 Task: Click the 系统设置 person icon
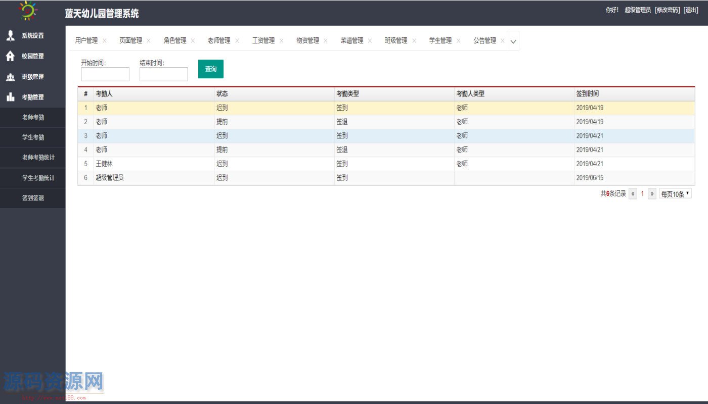pos(10,36)
